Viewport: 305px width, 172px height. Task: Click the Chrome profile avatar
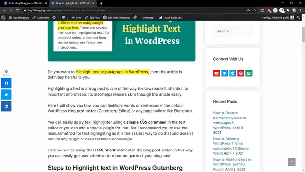pos(294,11)
